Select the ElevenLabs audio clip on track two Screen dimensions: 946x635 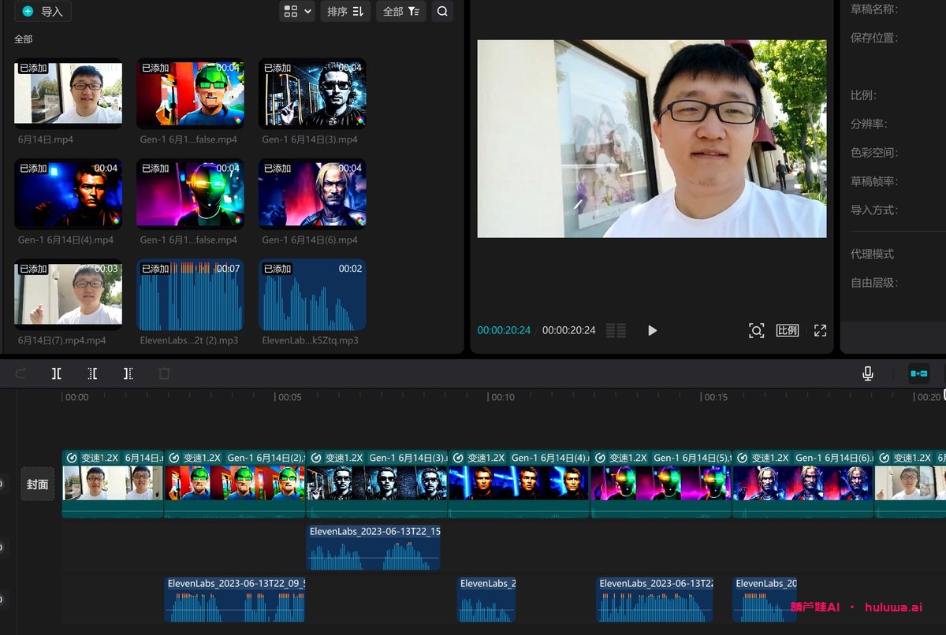(373, 547)
